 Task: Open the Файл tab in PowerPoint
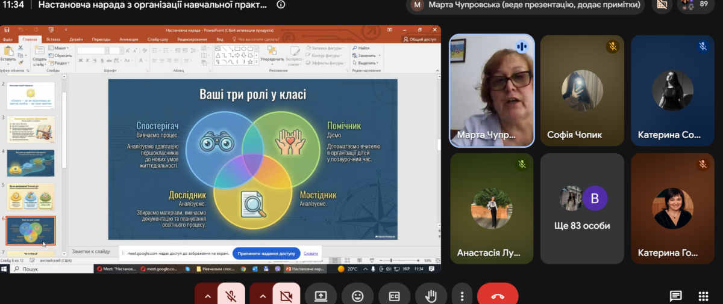pyautogui.click(x=8, y=39)
